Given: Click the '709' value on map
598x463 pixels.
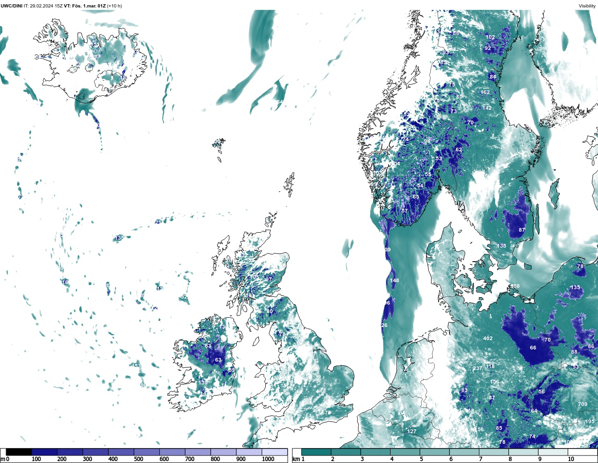Looking at the screenshot, I should pos(583,405).
